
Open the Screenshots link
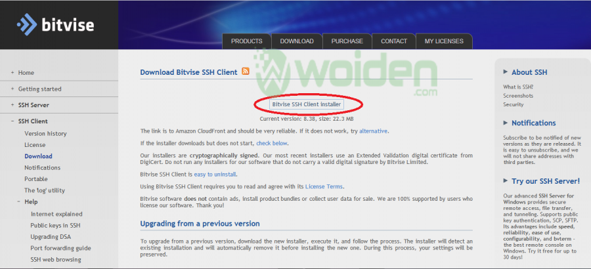[518, 96]
